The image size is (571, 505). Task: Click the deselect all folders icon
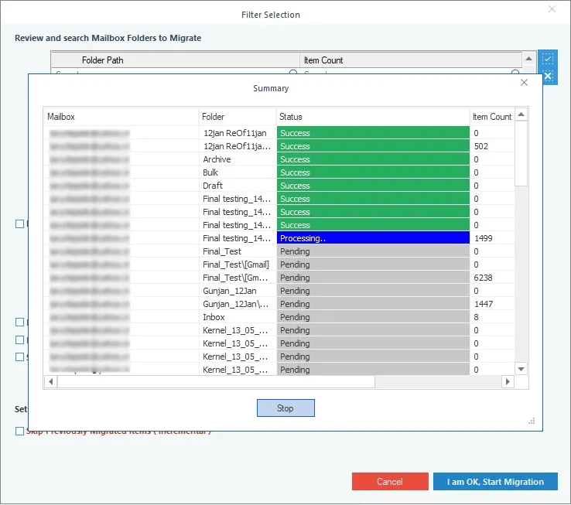coord(548,76)
